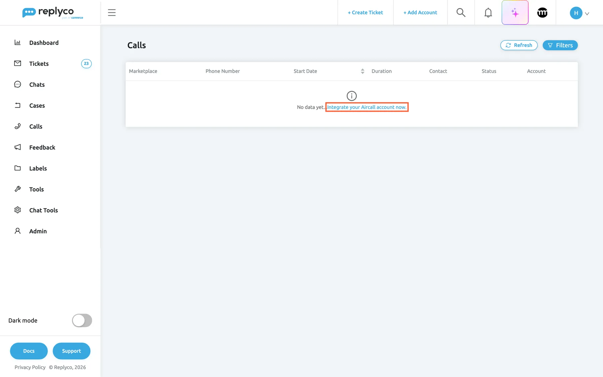The height and width of the screenshot is (377, 603).
Task: Click the Tools wrench icon
Action: click(x=17, y=189)
